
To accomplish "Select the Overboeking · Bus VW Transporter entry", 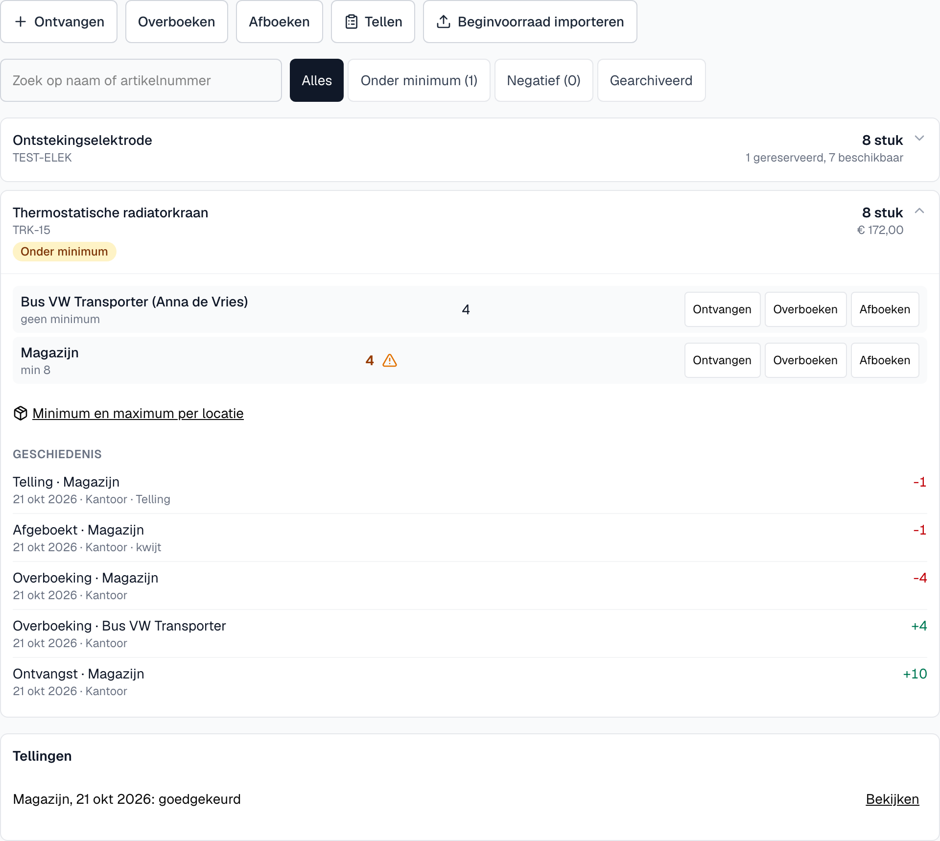I will coord(470,634).
